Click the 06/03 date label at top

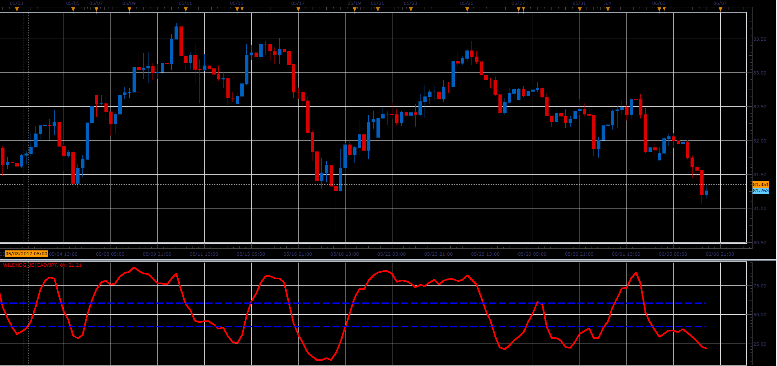tap(659, 3)
